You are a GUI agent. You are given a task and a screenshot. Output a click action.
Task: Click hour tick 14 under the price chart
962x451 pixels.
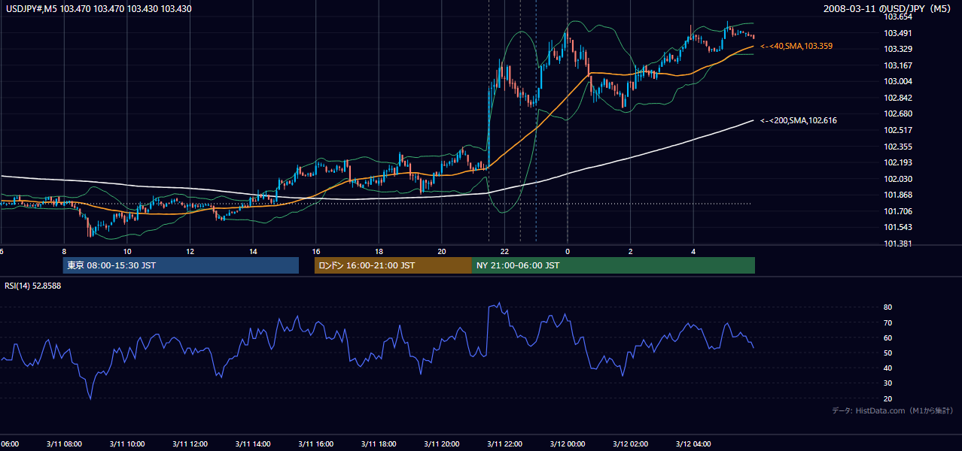pyautogui.click(x=253, y=252)
